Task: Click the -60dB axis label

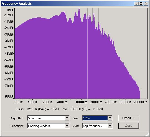Action: (8, 66)
